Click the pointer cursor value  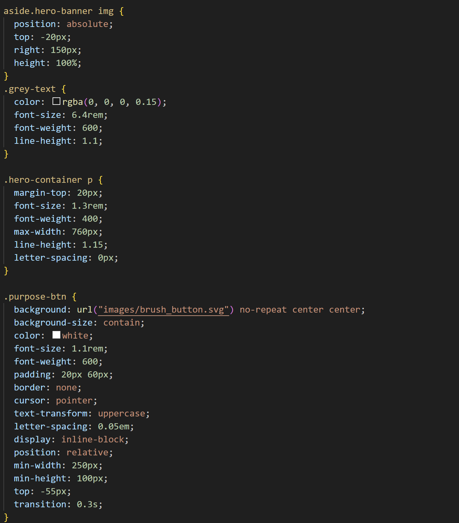(x=74, y=401)
